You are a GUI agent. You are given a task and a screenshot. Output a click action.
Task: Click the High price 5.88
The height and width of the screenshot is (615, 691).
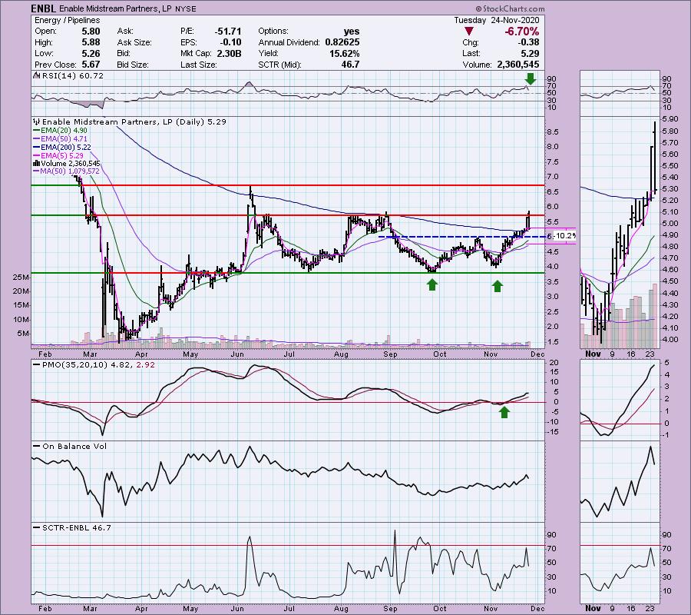pyautogui.click(x=91, y=42)
